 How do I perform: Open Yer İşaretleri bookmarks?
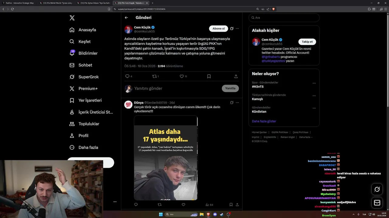(x=86, y=100)
